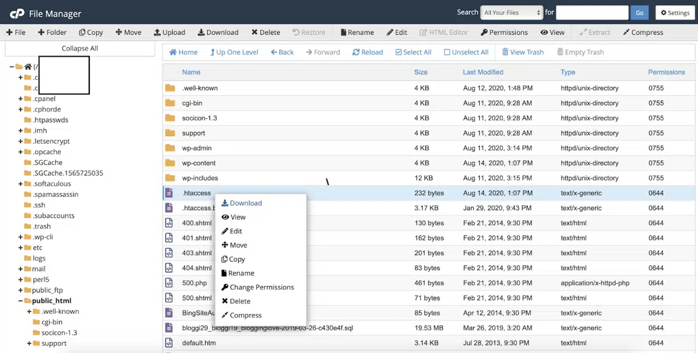Image resolution: width=698 pixels, height=353 pixels.
Task: Expand the .wp-cli tree folder
Action: coord(21,237)
